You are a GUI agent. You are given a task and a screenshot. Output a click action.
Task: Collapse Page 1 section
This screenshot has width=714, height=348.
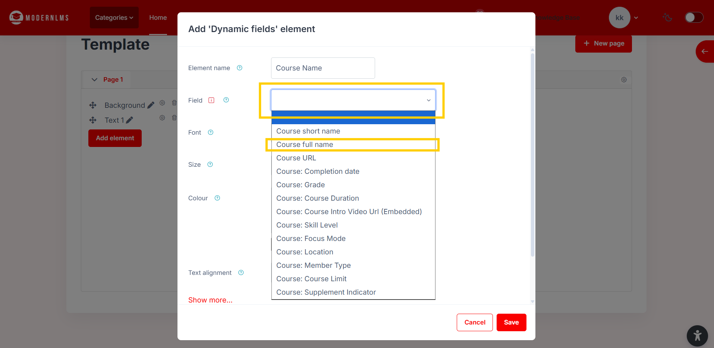(94, 79)
